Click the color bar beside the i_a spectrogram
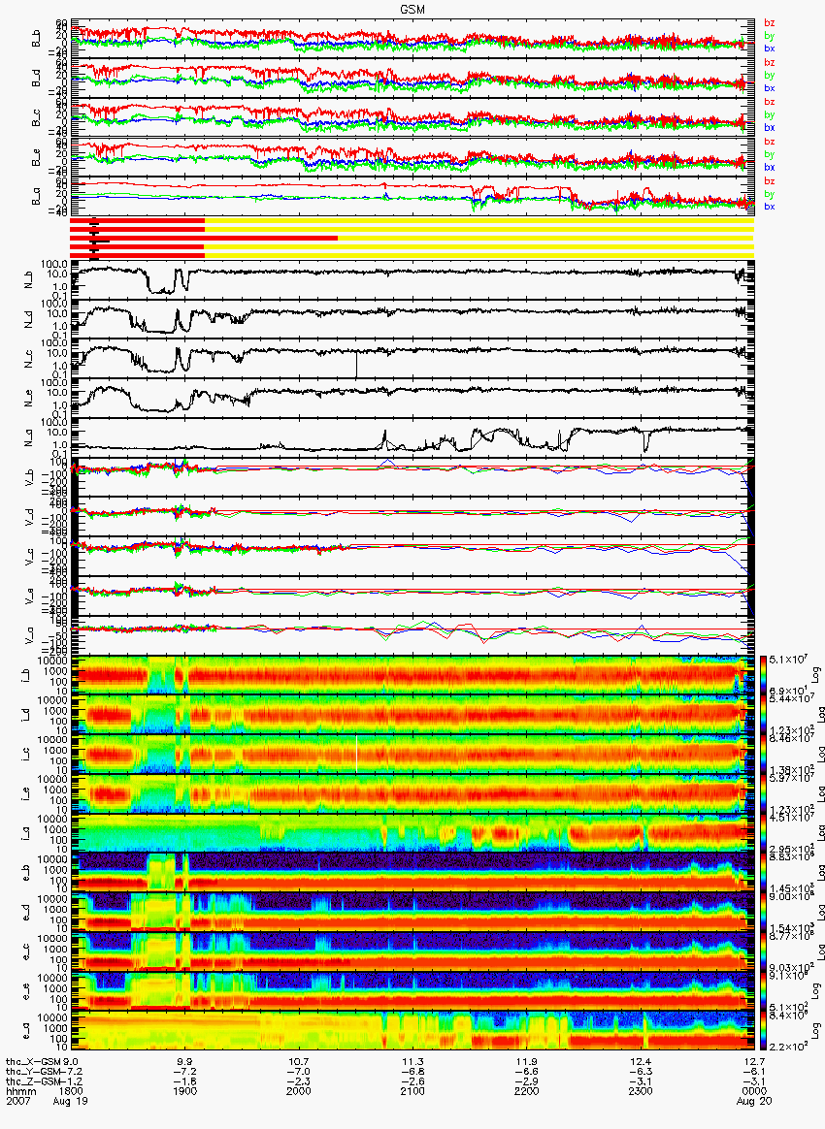 763,834
